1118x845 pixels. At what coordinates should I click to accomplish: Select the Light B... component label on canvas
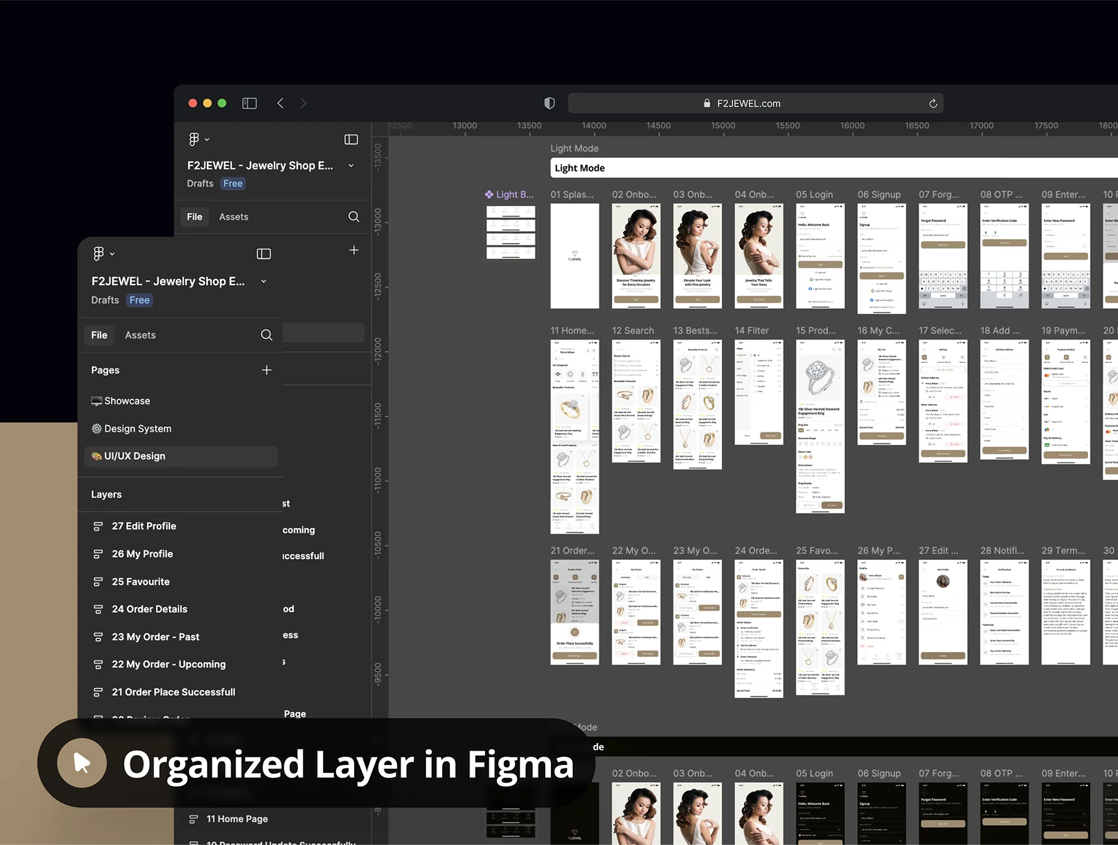pyautogui.click(x=509, y=194)
